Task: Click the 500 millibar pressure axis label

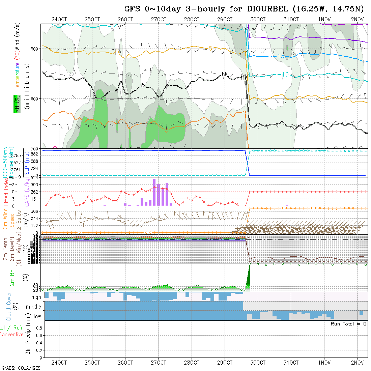Action: (35, 49)
